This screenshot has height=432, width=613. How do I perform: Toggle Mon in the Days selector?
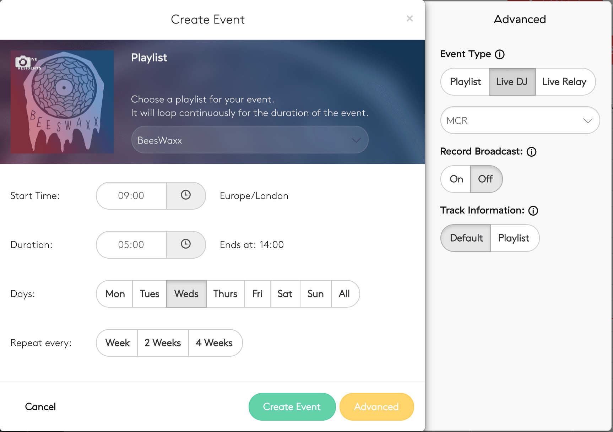click(115, 294)
